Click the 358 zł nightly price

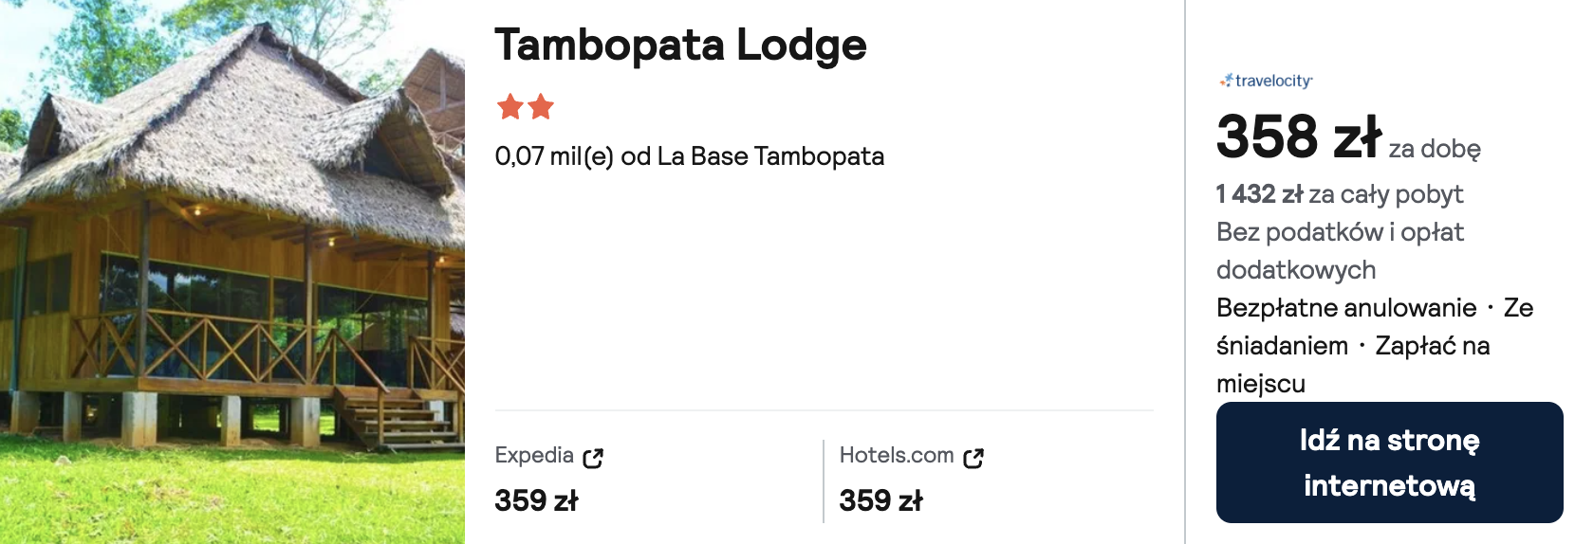click(x=1298, y=136)
